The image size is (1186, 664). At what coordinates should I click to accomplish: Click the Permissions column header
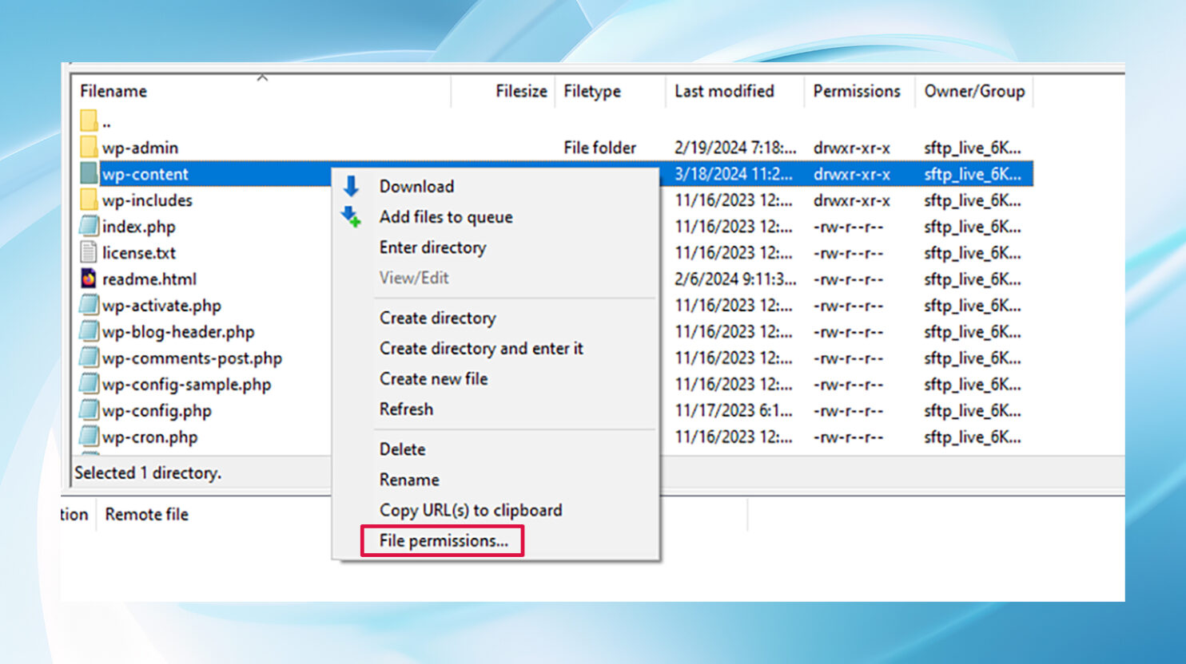click(857, 91)
